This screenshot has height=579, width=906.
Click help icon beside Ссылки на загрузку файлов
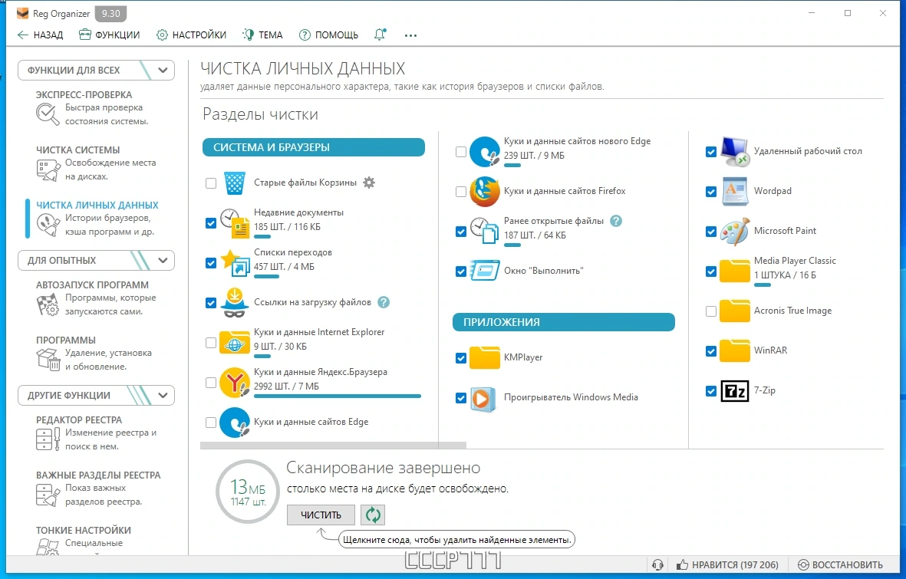[x=383, y=302]
